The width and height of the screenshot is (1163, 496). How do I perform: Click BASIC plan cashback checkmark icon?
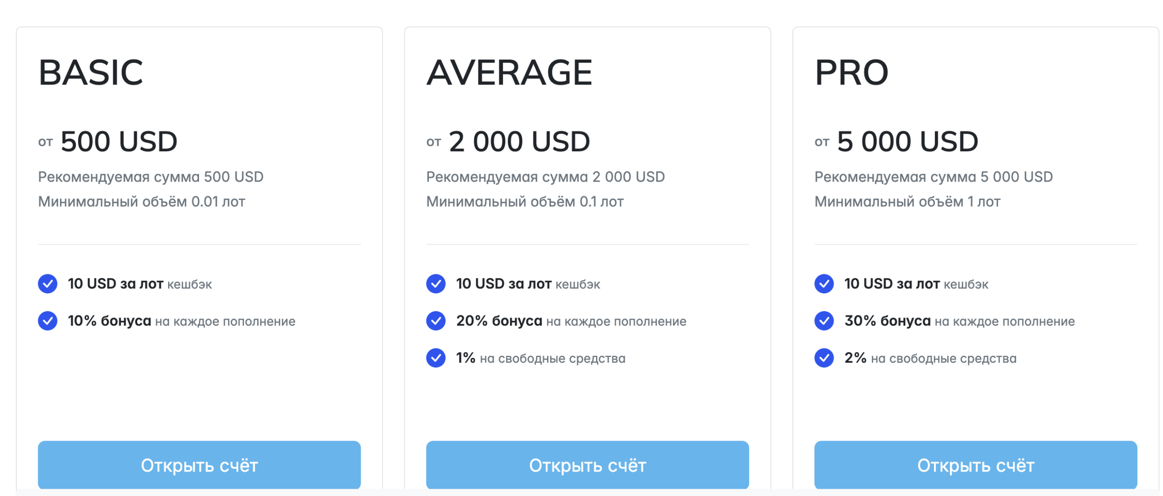click(x=47, y=284)
